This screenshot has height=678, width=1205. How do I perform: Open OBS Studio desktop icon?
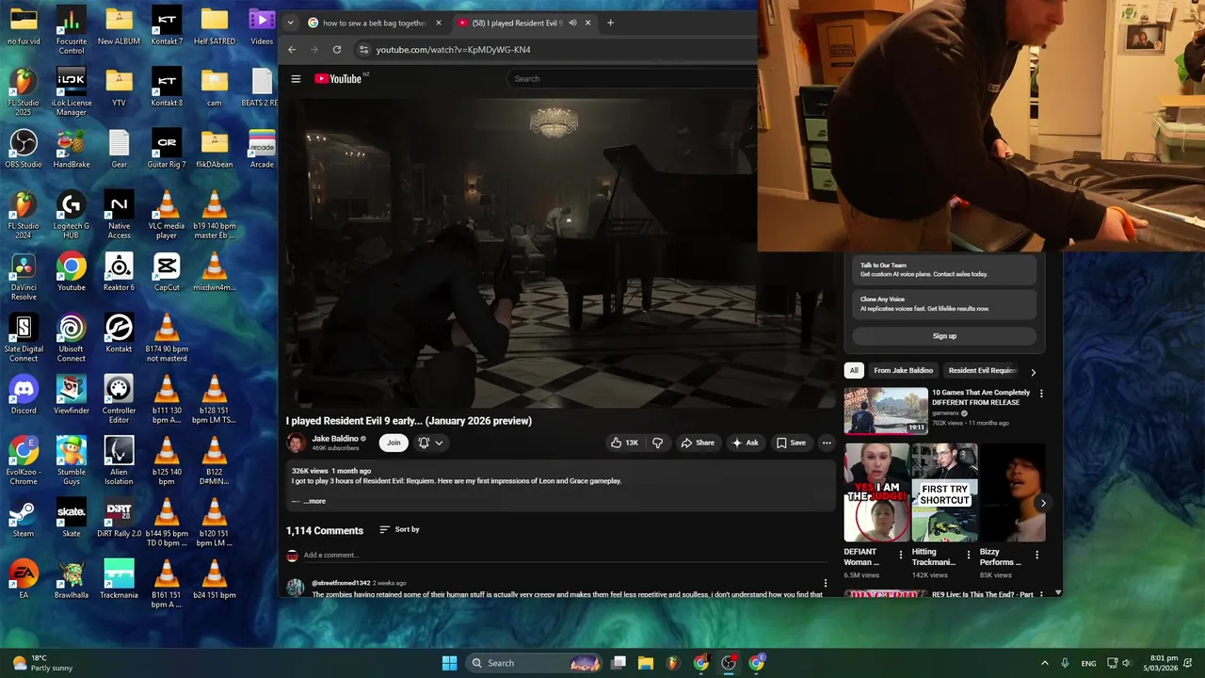[x=24, y=147]
